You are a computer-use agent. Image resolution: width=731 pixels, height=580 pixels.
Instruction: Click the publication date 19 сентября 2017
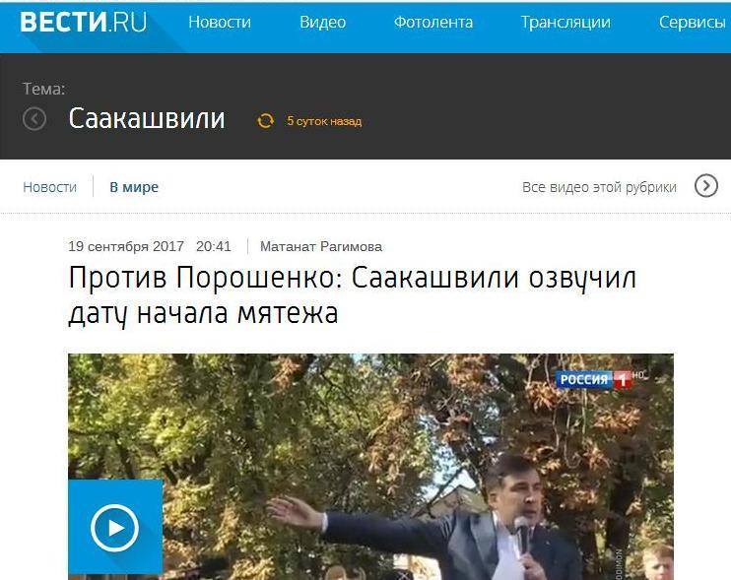pos(126,246)
